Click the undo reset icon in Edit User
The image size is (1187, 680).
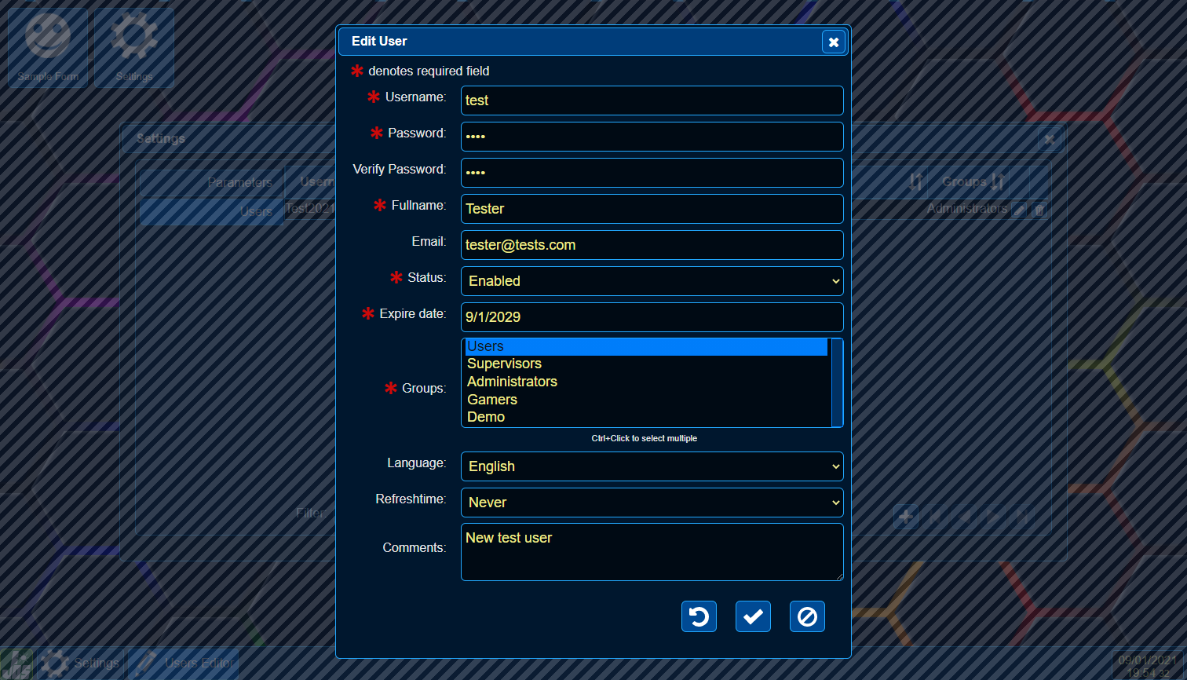pos(699,616)
